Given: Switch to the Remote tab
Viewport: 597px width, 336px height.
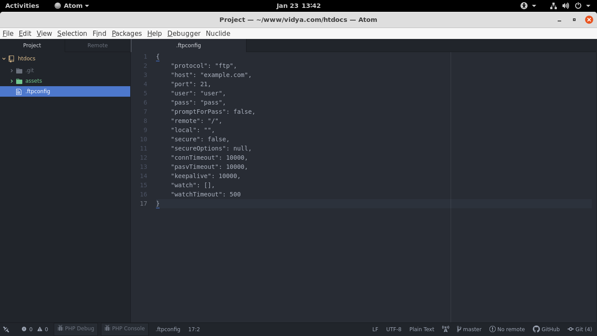Looking at the screenshot, I should pos(97,45).
